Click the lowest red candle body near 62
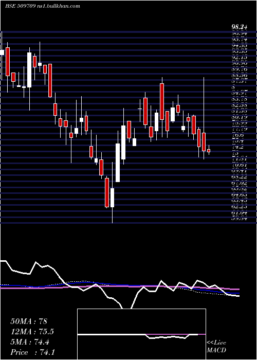This screenshot has width=257, height=360. [x=107, y=192]
